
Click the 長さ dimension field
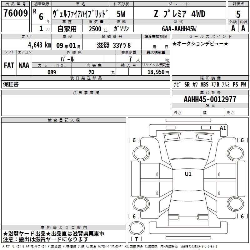(186, 112)
